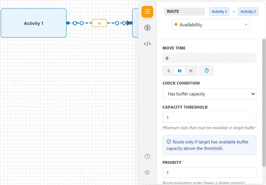Viewport: 266px width, 185px height.
Task: Click the 'Minimum slots that must be available' hint
Action: [209, 128]
